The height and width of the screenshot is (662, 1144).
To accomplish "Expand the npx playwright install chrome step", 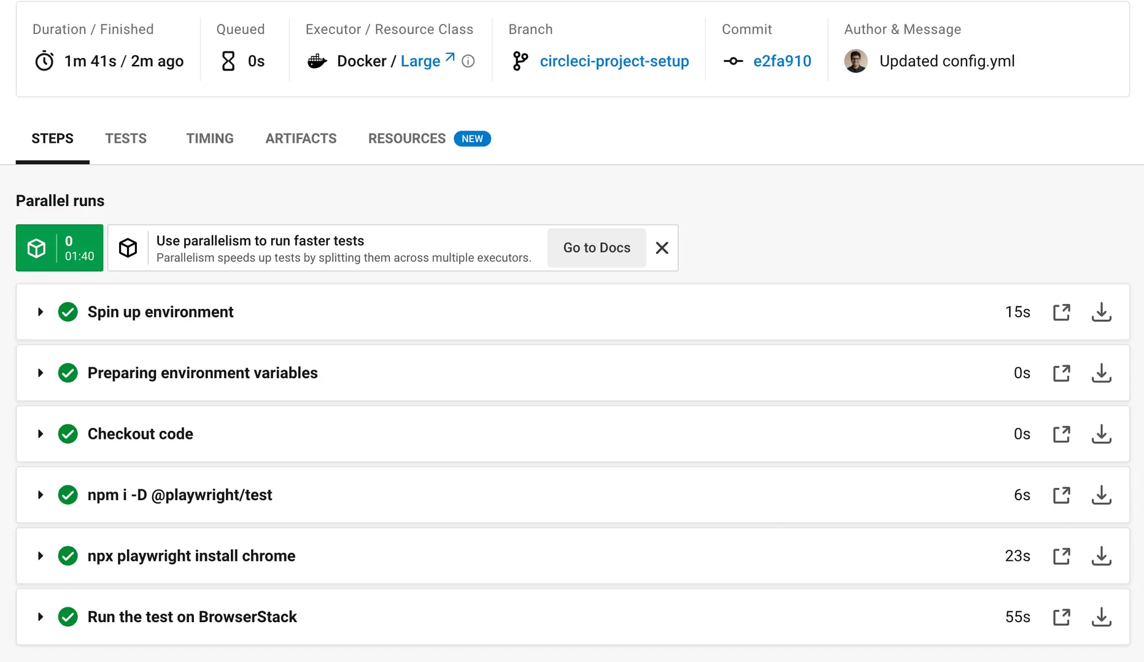I will point(41,556).
